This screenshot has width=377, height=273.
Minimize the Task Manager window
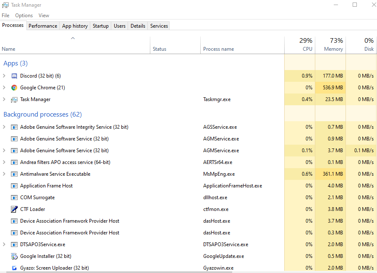336,5
